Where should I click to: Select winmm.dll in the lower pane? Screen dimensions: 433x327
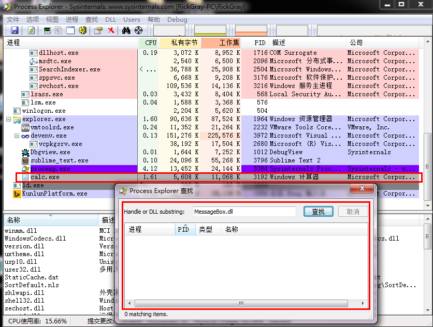point(21,231)
